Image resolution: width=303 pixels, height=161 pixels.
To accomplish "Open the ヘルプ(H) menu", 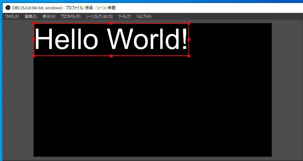I will pyautogui.click(x=144, y=17).
